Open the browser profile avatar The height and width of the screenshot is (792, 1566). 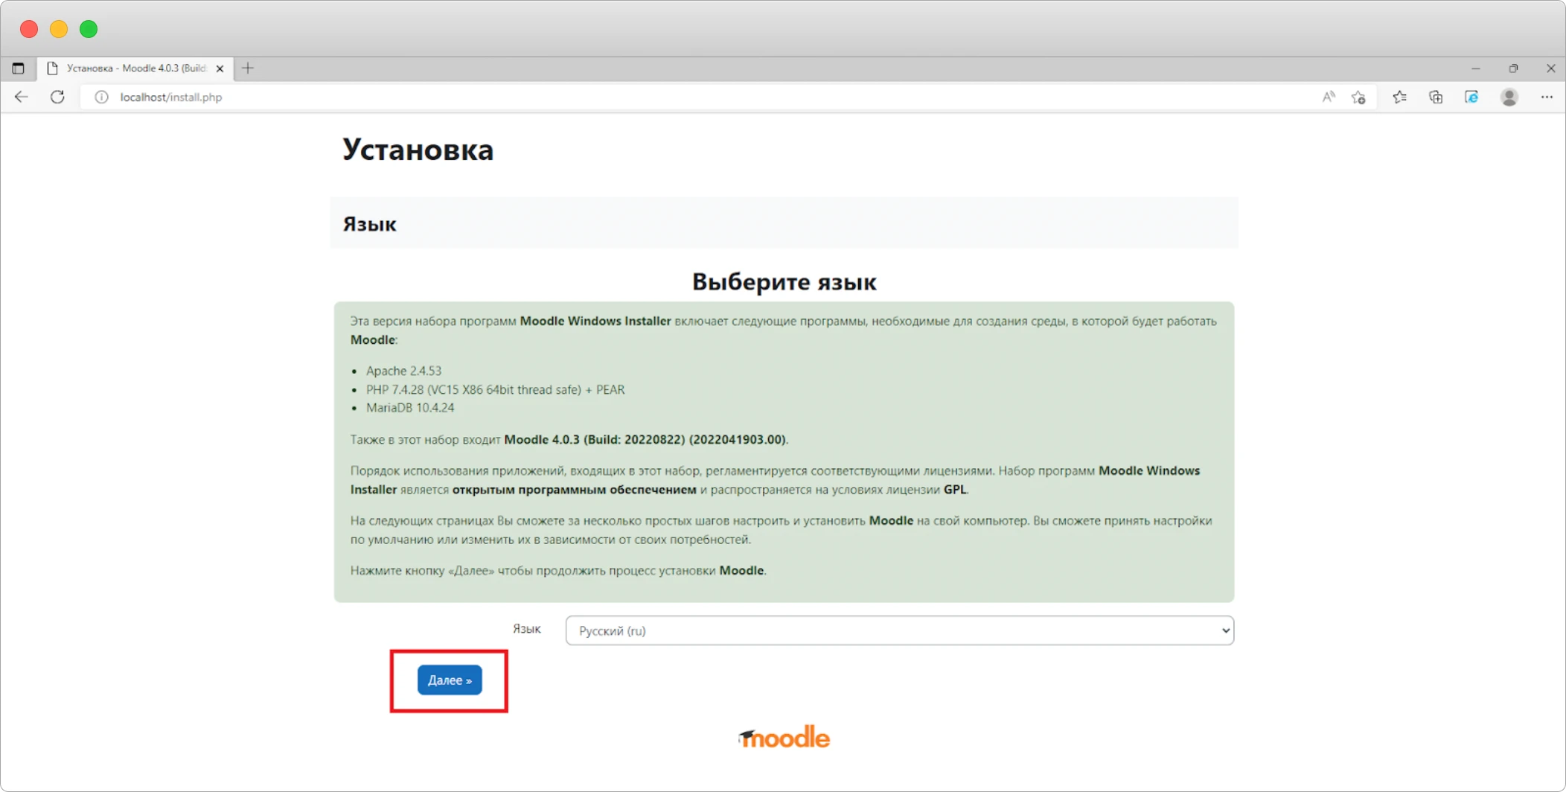click(1509, 97)
